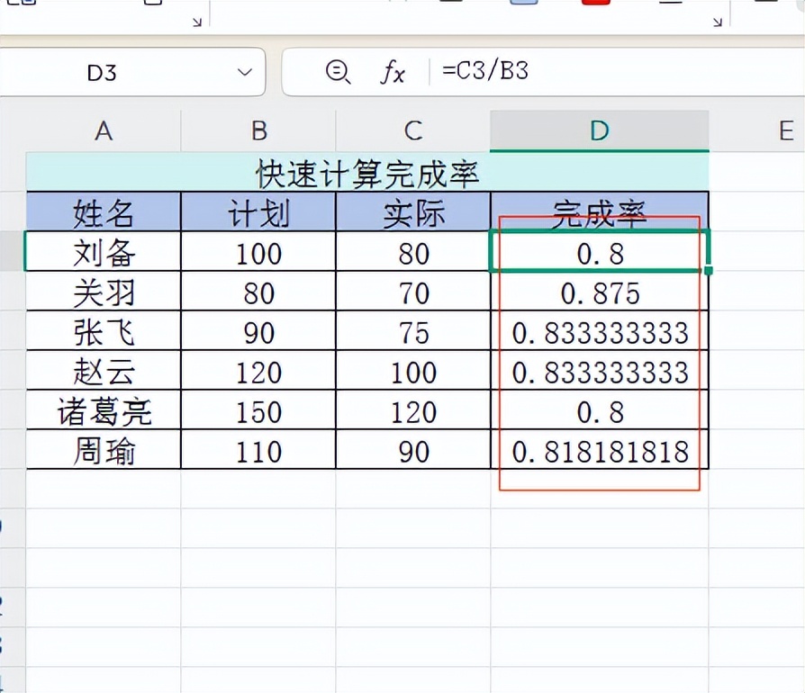Image resolution: width=805 pixels, height=693 pixels.
Task: Select 刘备's actual value 80
Action: pyautogui.click(x=413, y=251)
